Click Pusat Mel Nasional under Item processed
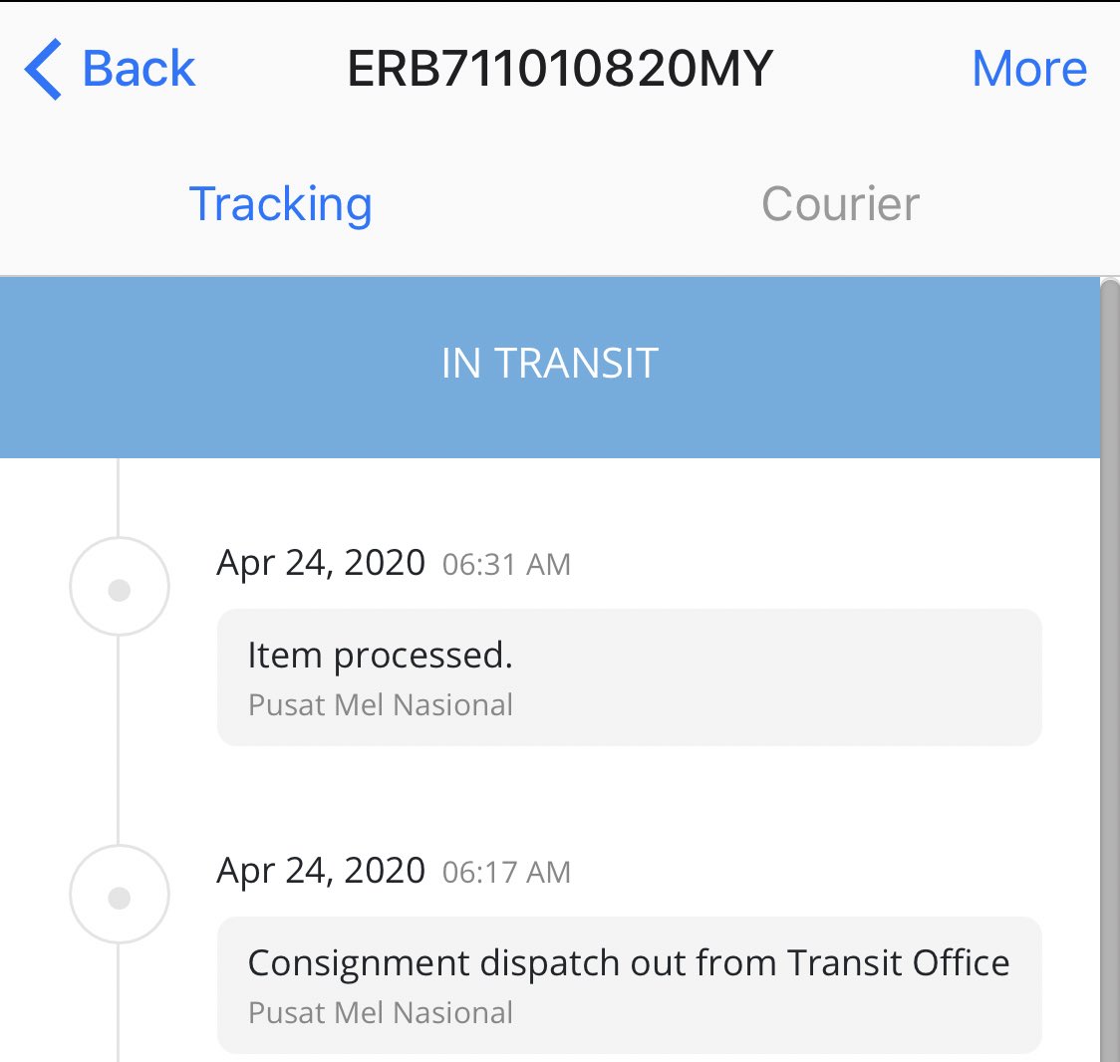The height and width of the screenshot is (1062, 1120). click(380, 705)
